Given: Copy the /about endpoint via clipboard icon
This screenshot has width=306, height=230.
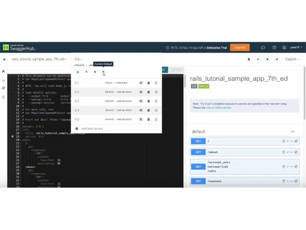Looking at the screenshot, I should point(283,152).
